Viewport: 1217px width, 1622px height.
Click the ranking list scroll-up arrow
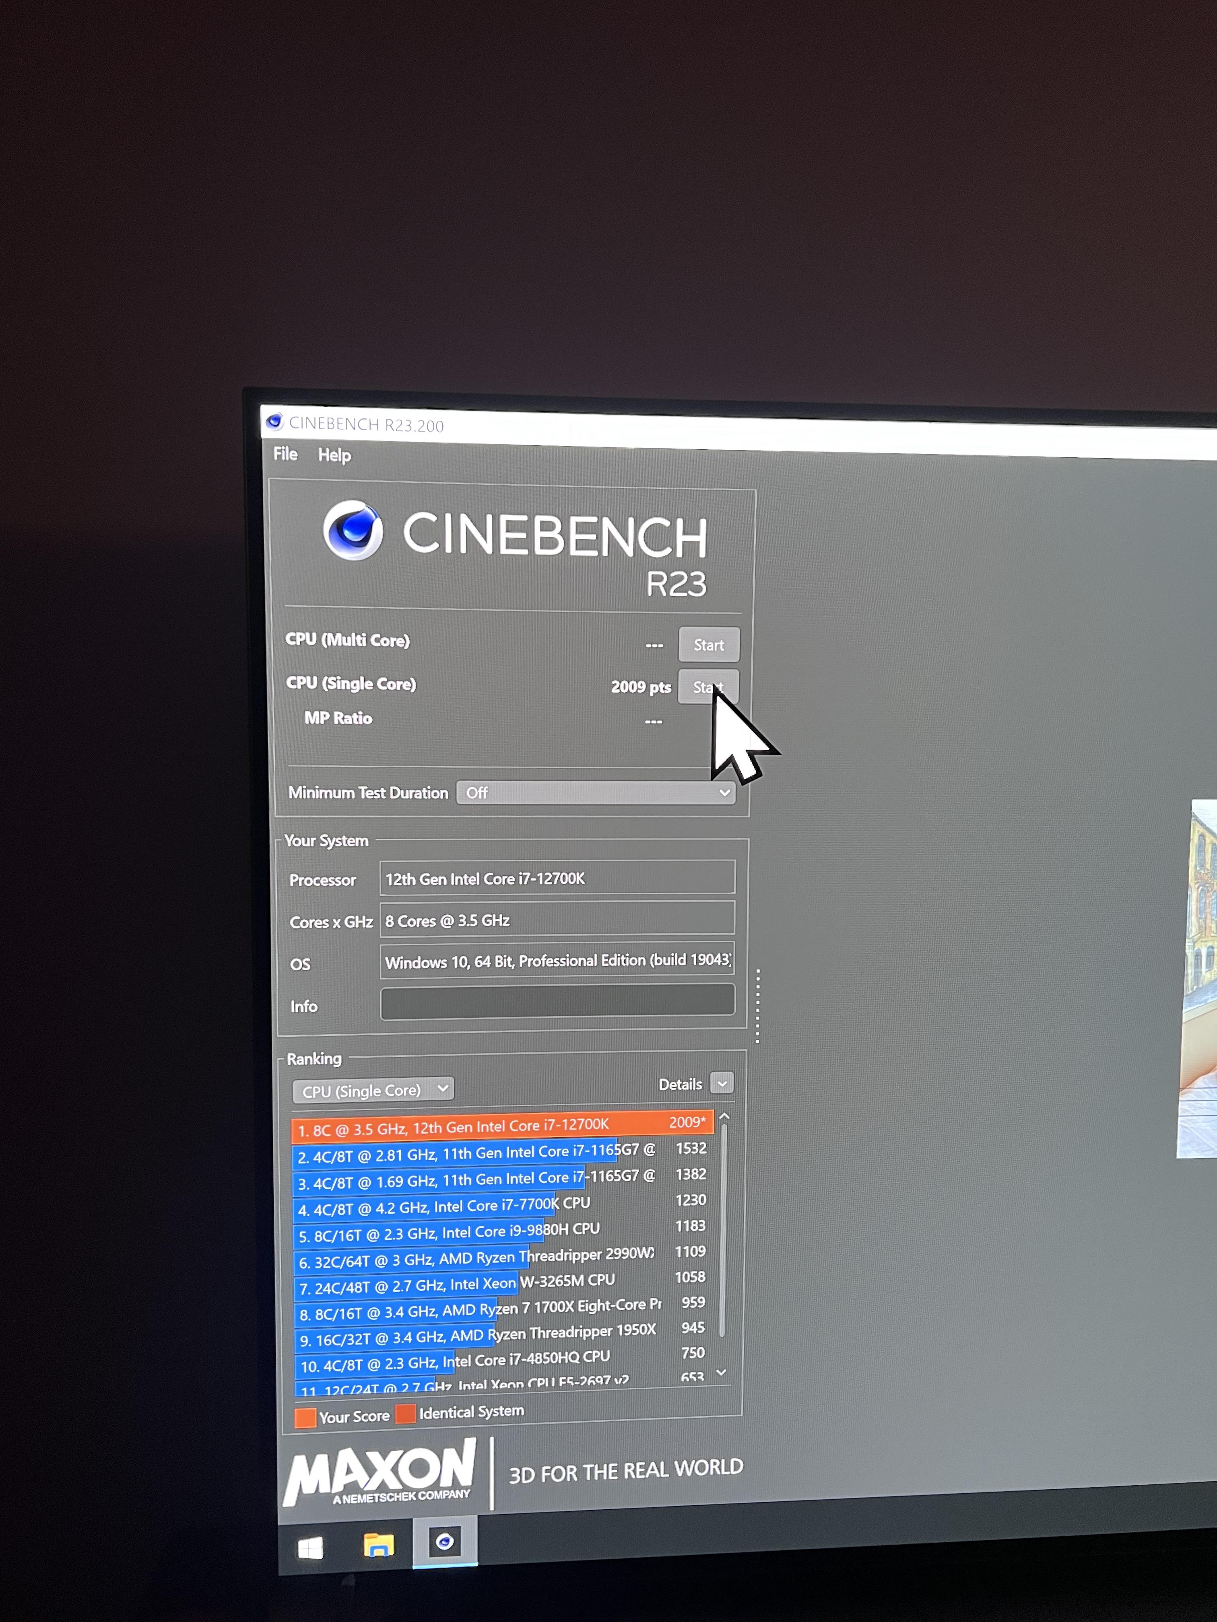(x=724, y=1116)
